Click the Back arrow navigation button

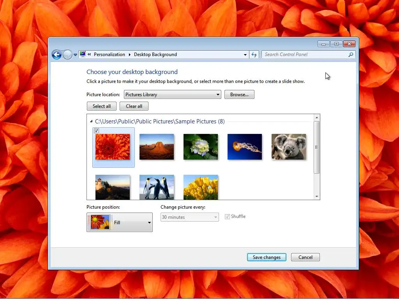56,55
